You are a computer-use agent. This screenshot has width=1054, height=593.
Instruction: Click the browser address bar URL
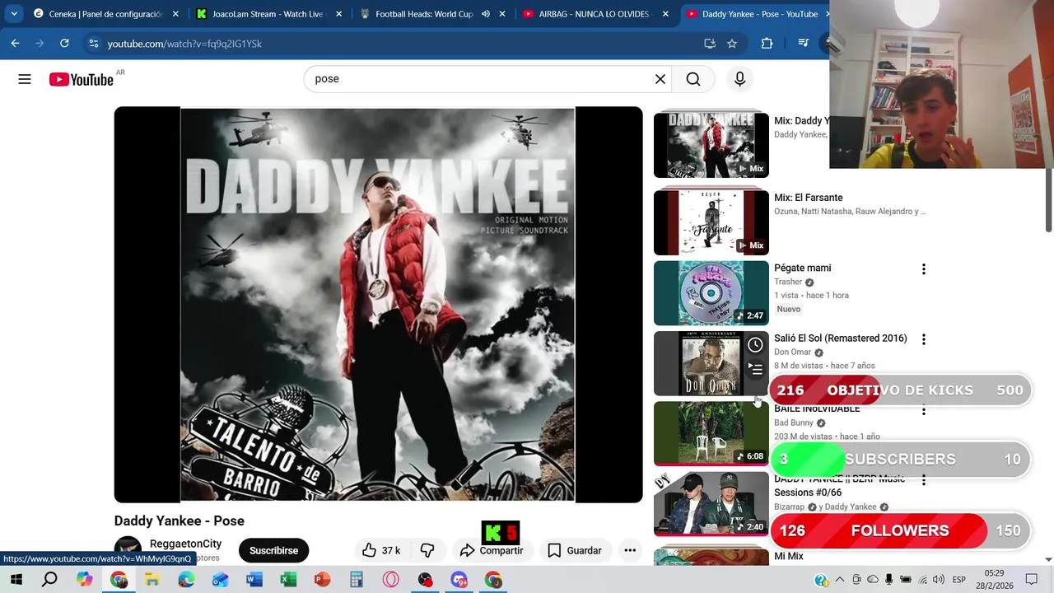pos(184,44)
